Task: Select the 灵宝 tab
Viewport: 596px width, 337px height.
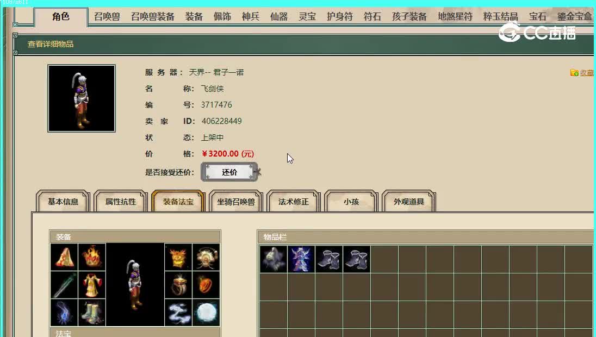Action: click(x=307, y=17)
